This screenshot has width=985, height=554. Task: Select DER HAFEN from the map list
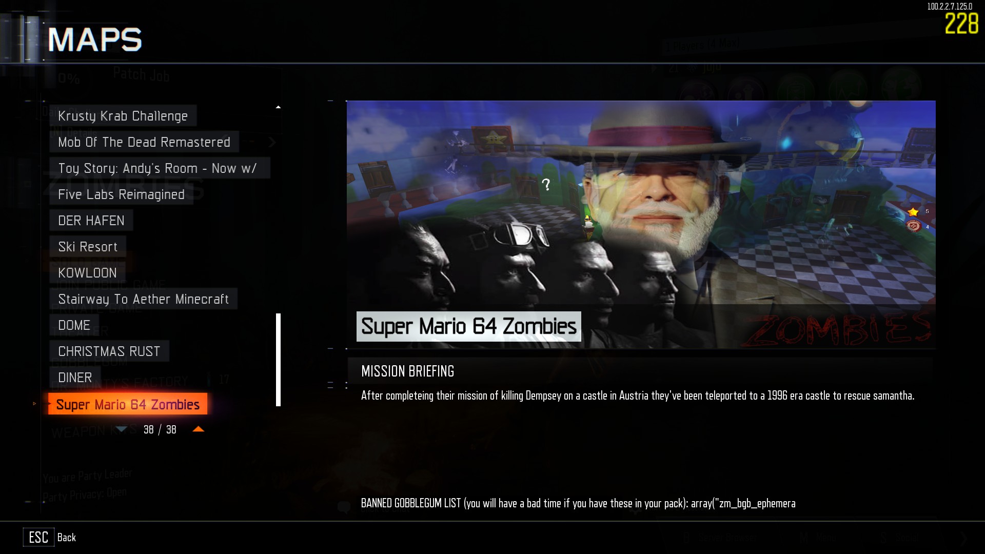[91, 221]
